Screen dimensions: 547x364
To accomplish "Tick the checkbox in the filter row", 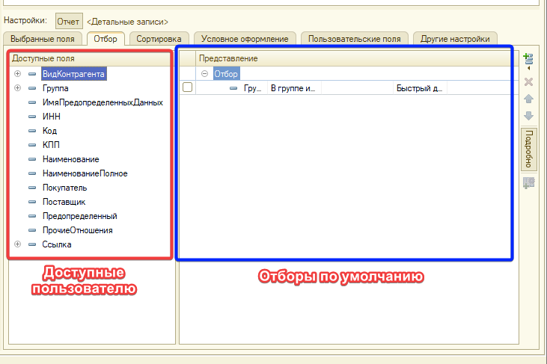I will click(x=188, y=87).
